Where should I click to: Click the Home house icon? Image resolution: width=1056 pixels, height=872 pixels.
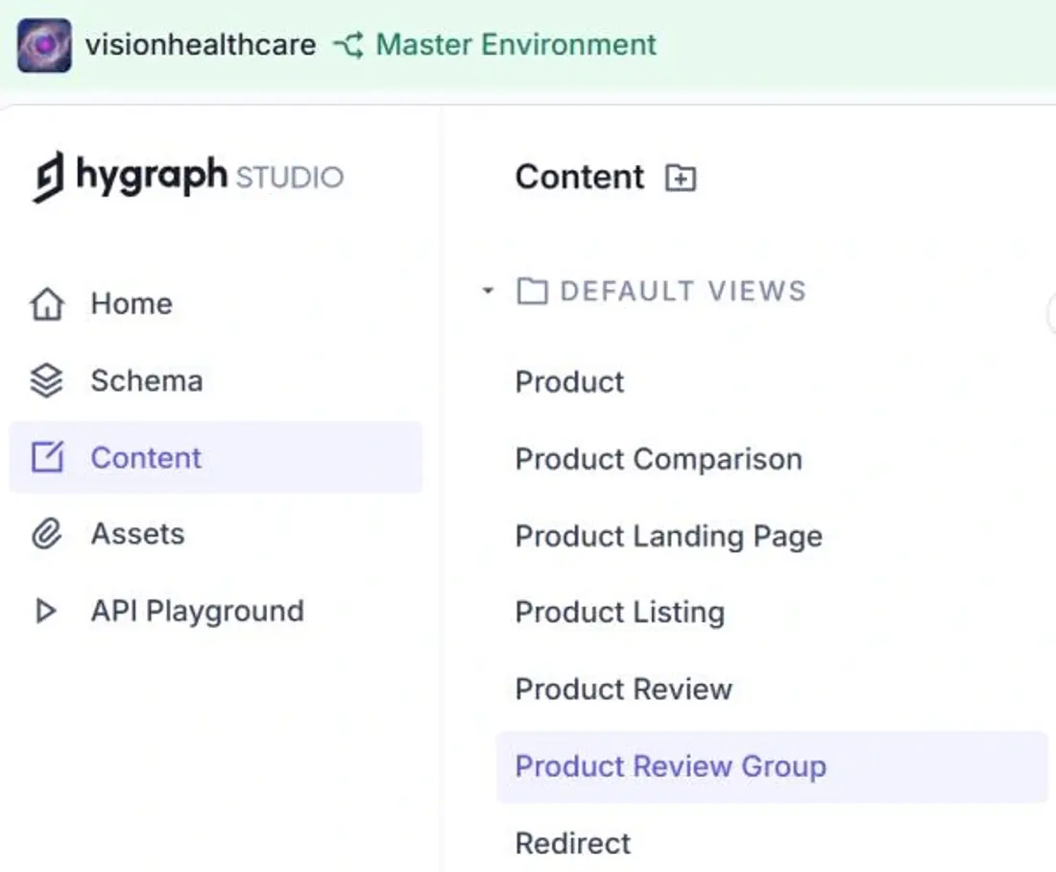click(x=47, y=303)
